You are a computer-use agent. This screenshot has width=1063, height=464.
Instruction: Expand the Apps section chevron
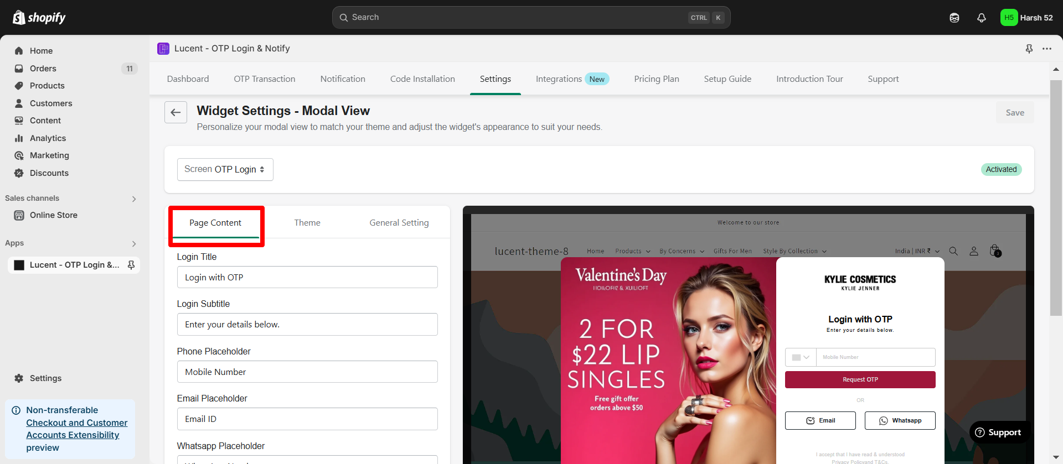134,244
